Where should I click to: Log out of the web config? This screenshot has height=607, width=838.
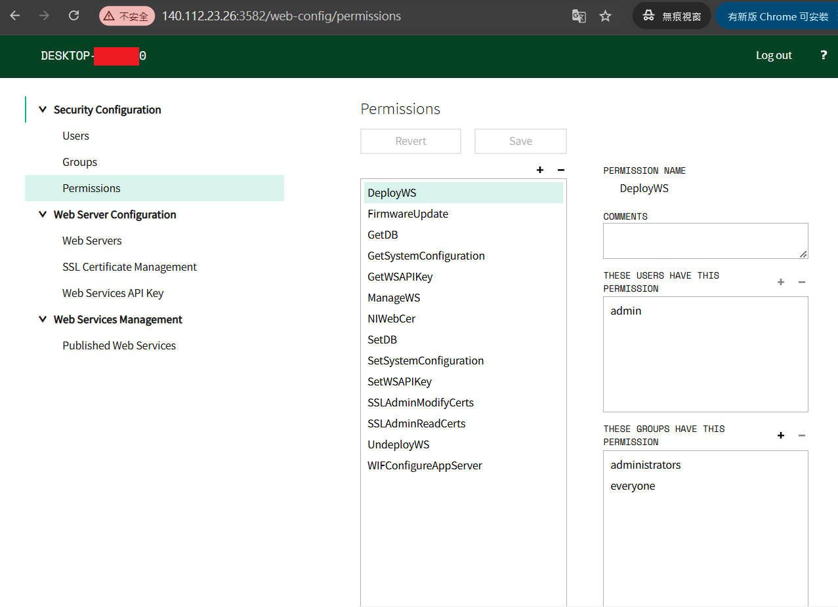[x=774, y=55]
